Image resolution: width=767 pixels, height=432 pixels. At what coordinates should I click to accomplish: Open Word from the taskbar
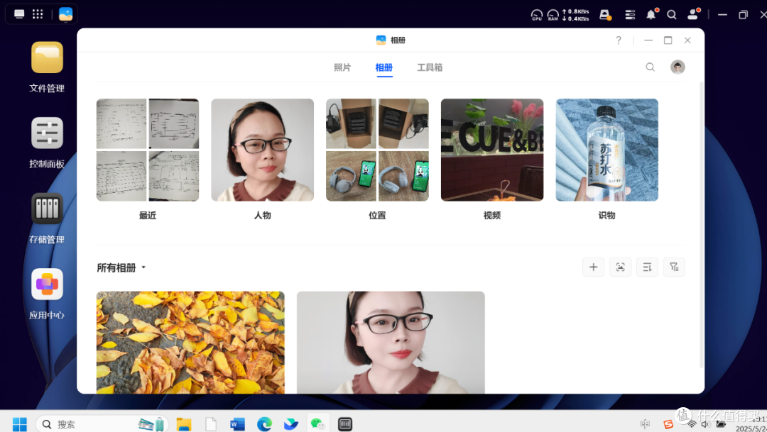[237, 423]
